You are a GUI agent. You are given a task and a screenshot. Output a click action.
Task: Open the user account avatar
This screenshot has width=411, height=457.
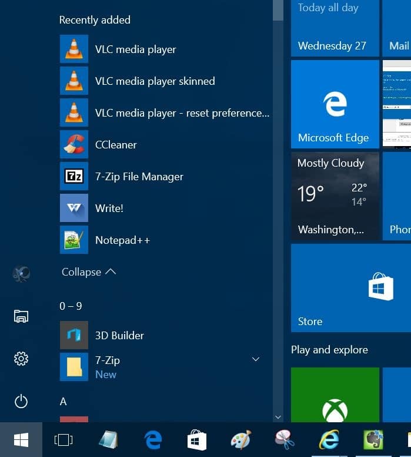[x=21, y=274]
